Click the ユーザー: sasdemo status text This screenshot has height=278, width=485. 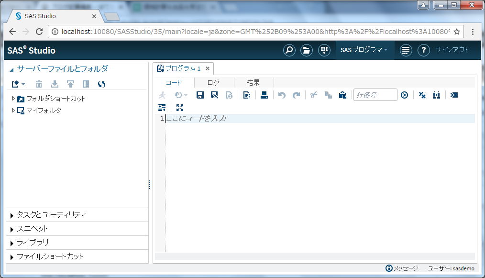452,268
